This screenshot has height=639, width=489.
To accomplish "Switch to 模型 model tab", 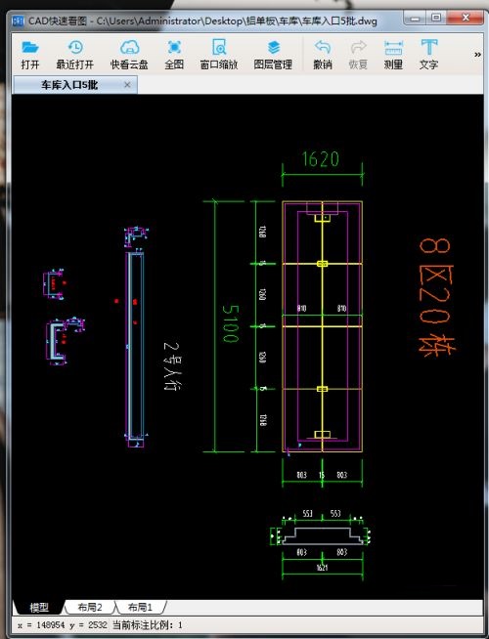I will (39, 607).
